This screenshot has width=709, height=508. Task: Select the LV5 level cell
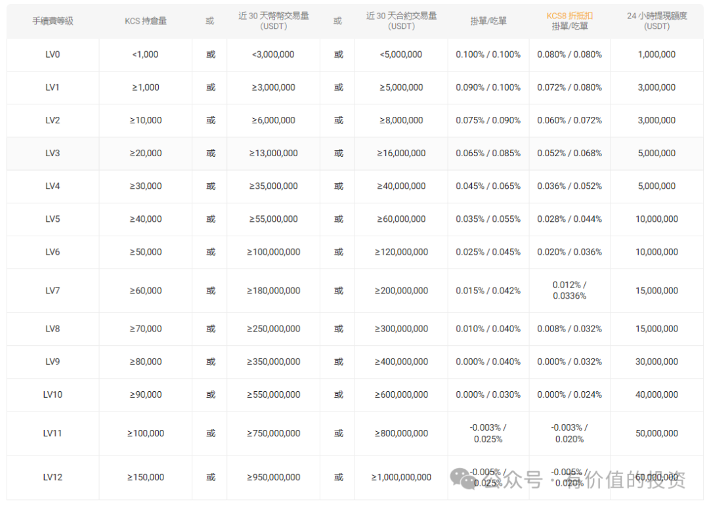tap(53, 219)
